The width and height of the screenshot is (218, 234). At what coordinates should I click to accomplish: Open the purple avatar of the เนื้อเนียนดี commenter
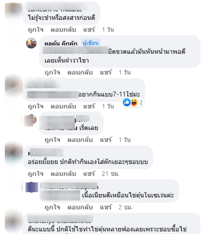pos(32,187)
